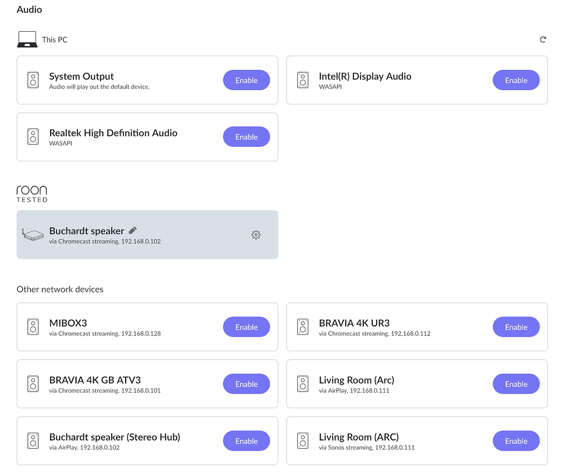
Task: Enable Realtek High Definition Audio
Action: click(x=246, y=136)
